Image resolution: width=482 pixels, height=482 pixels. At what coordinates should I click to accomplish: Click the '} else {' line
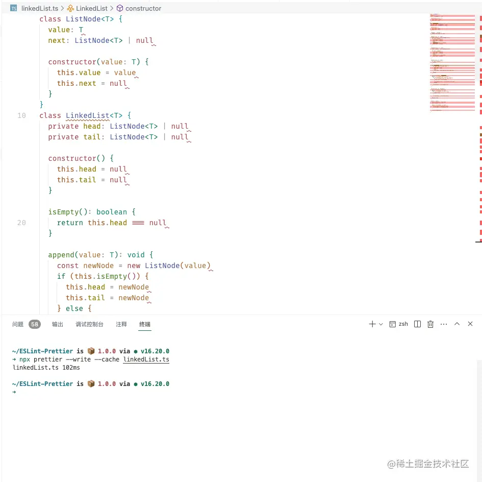tap(74, 308)
